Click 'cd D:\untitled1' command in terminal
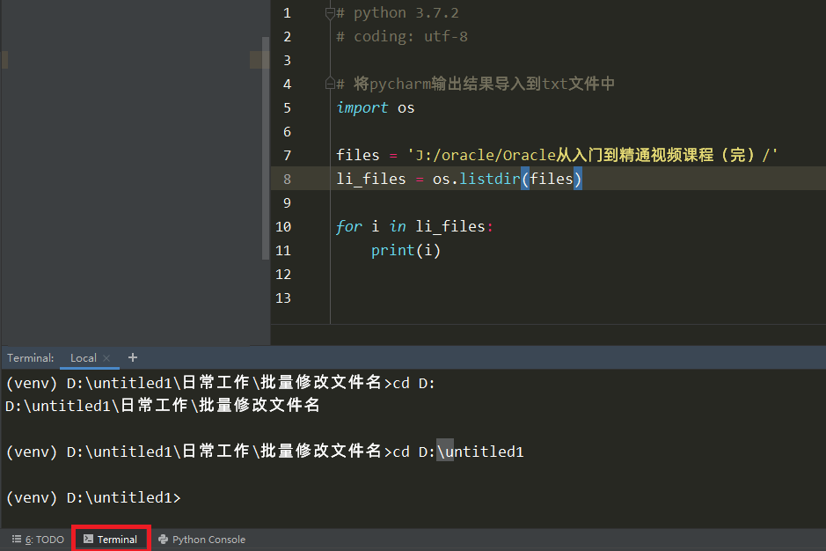 point(457,452)
